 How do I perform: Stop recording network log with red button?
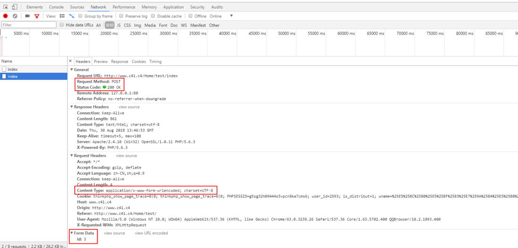pos(5,16)
